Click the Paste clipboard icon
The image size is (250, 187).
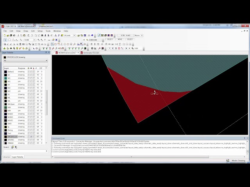pos(25,35)
